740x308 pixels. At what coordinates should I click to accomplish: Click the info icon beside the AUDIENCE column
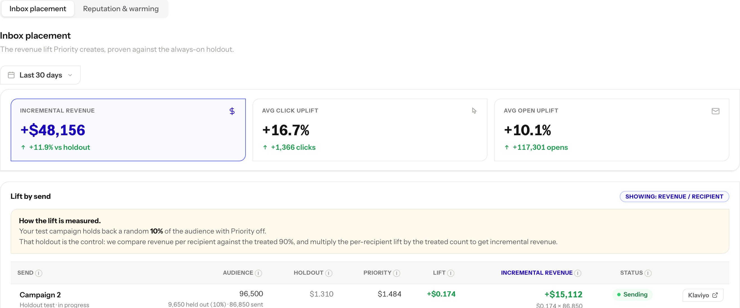coord(258,273)
